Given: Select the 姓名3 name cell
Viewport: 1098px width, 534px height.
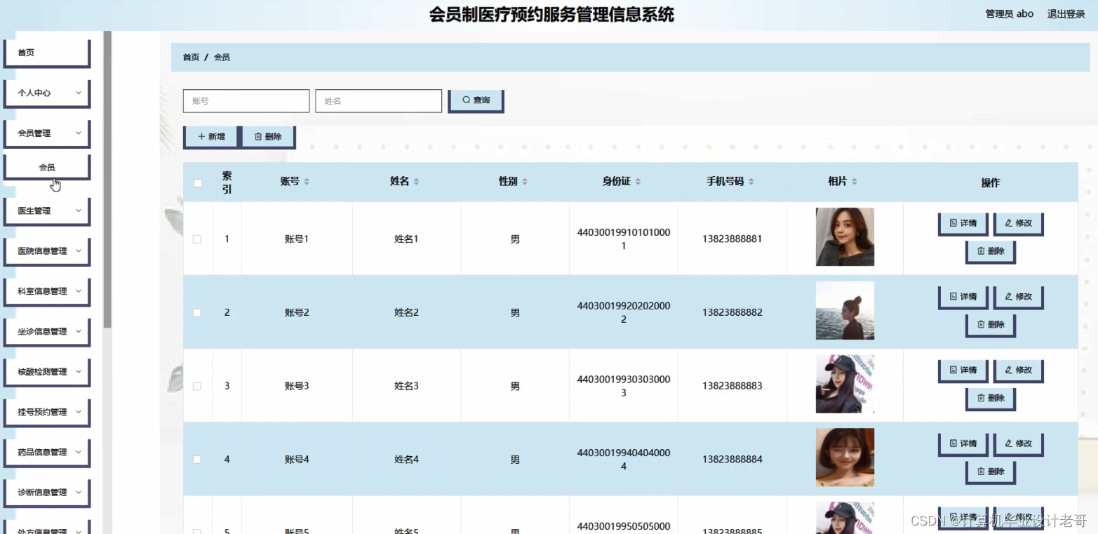Looking at the screenshot, I should pyautogui.click(x=406, y=387).
